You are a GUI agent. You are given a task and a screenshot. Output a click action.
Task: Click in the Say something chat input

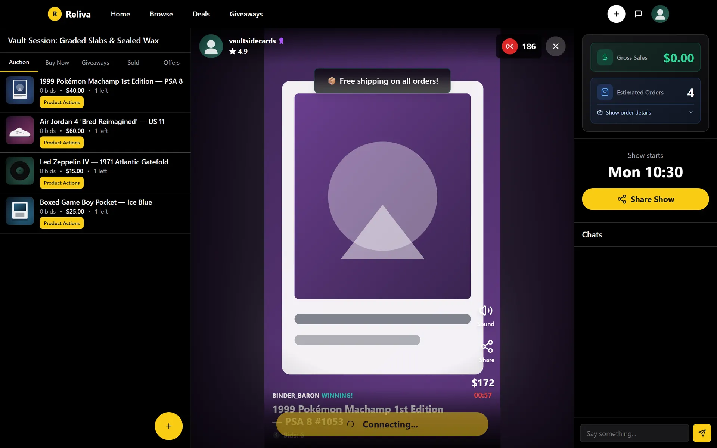coord(634,433)
